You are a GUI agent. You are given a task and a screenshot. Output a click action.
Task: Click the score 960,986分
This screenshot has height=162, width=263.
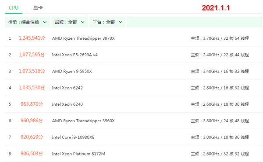pos(32,121)
